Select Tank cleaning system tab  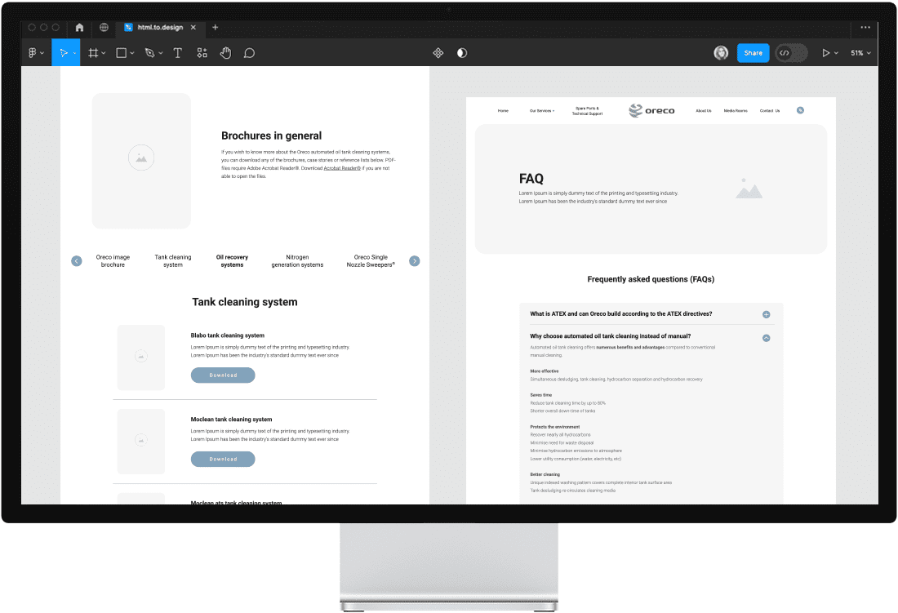tap(173, 261)
